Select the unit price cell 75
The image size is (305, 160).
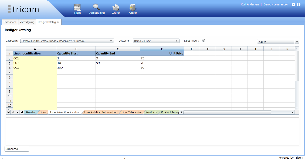[x=162, y=58]
